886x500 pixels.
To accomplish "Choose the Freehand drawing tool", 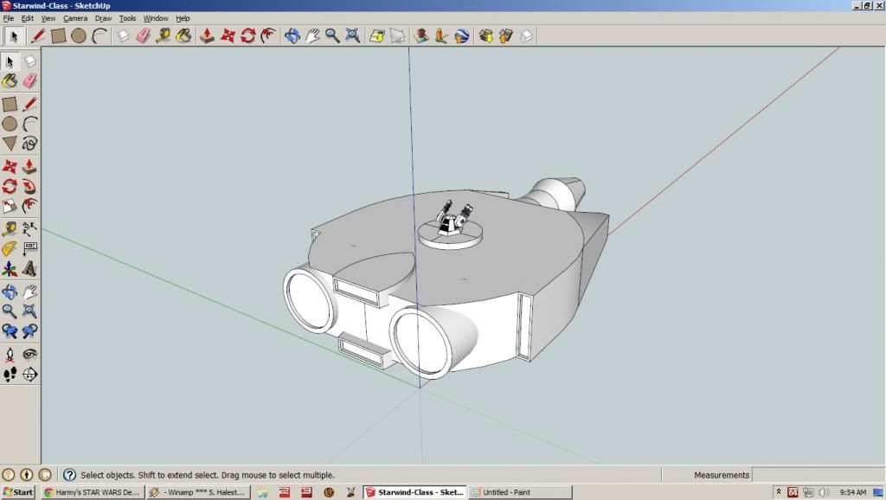I will [30, 144].
